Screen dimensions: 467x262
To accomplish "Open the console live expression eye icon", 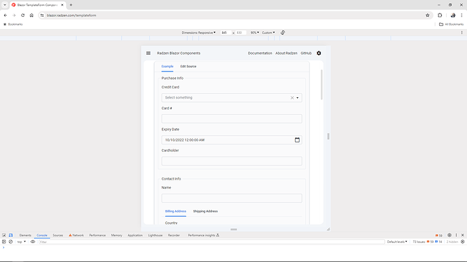I will point(32,242).
